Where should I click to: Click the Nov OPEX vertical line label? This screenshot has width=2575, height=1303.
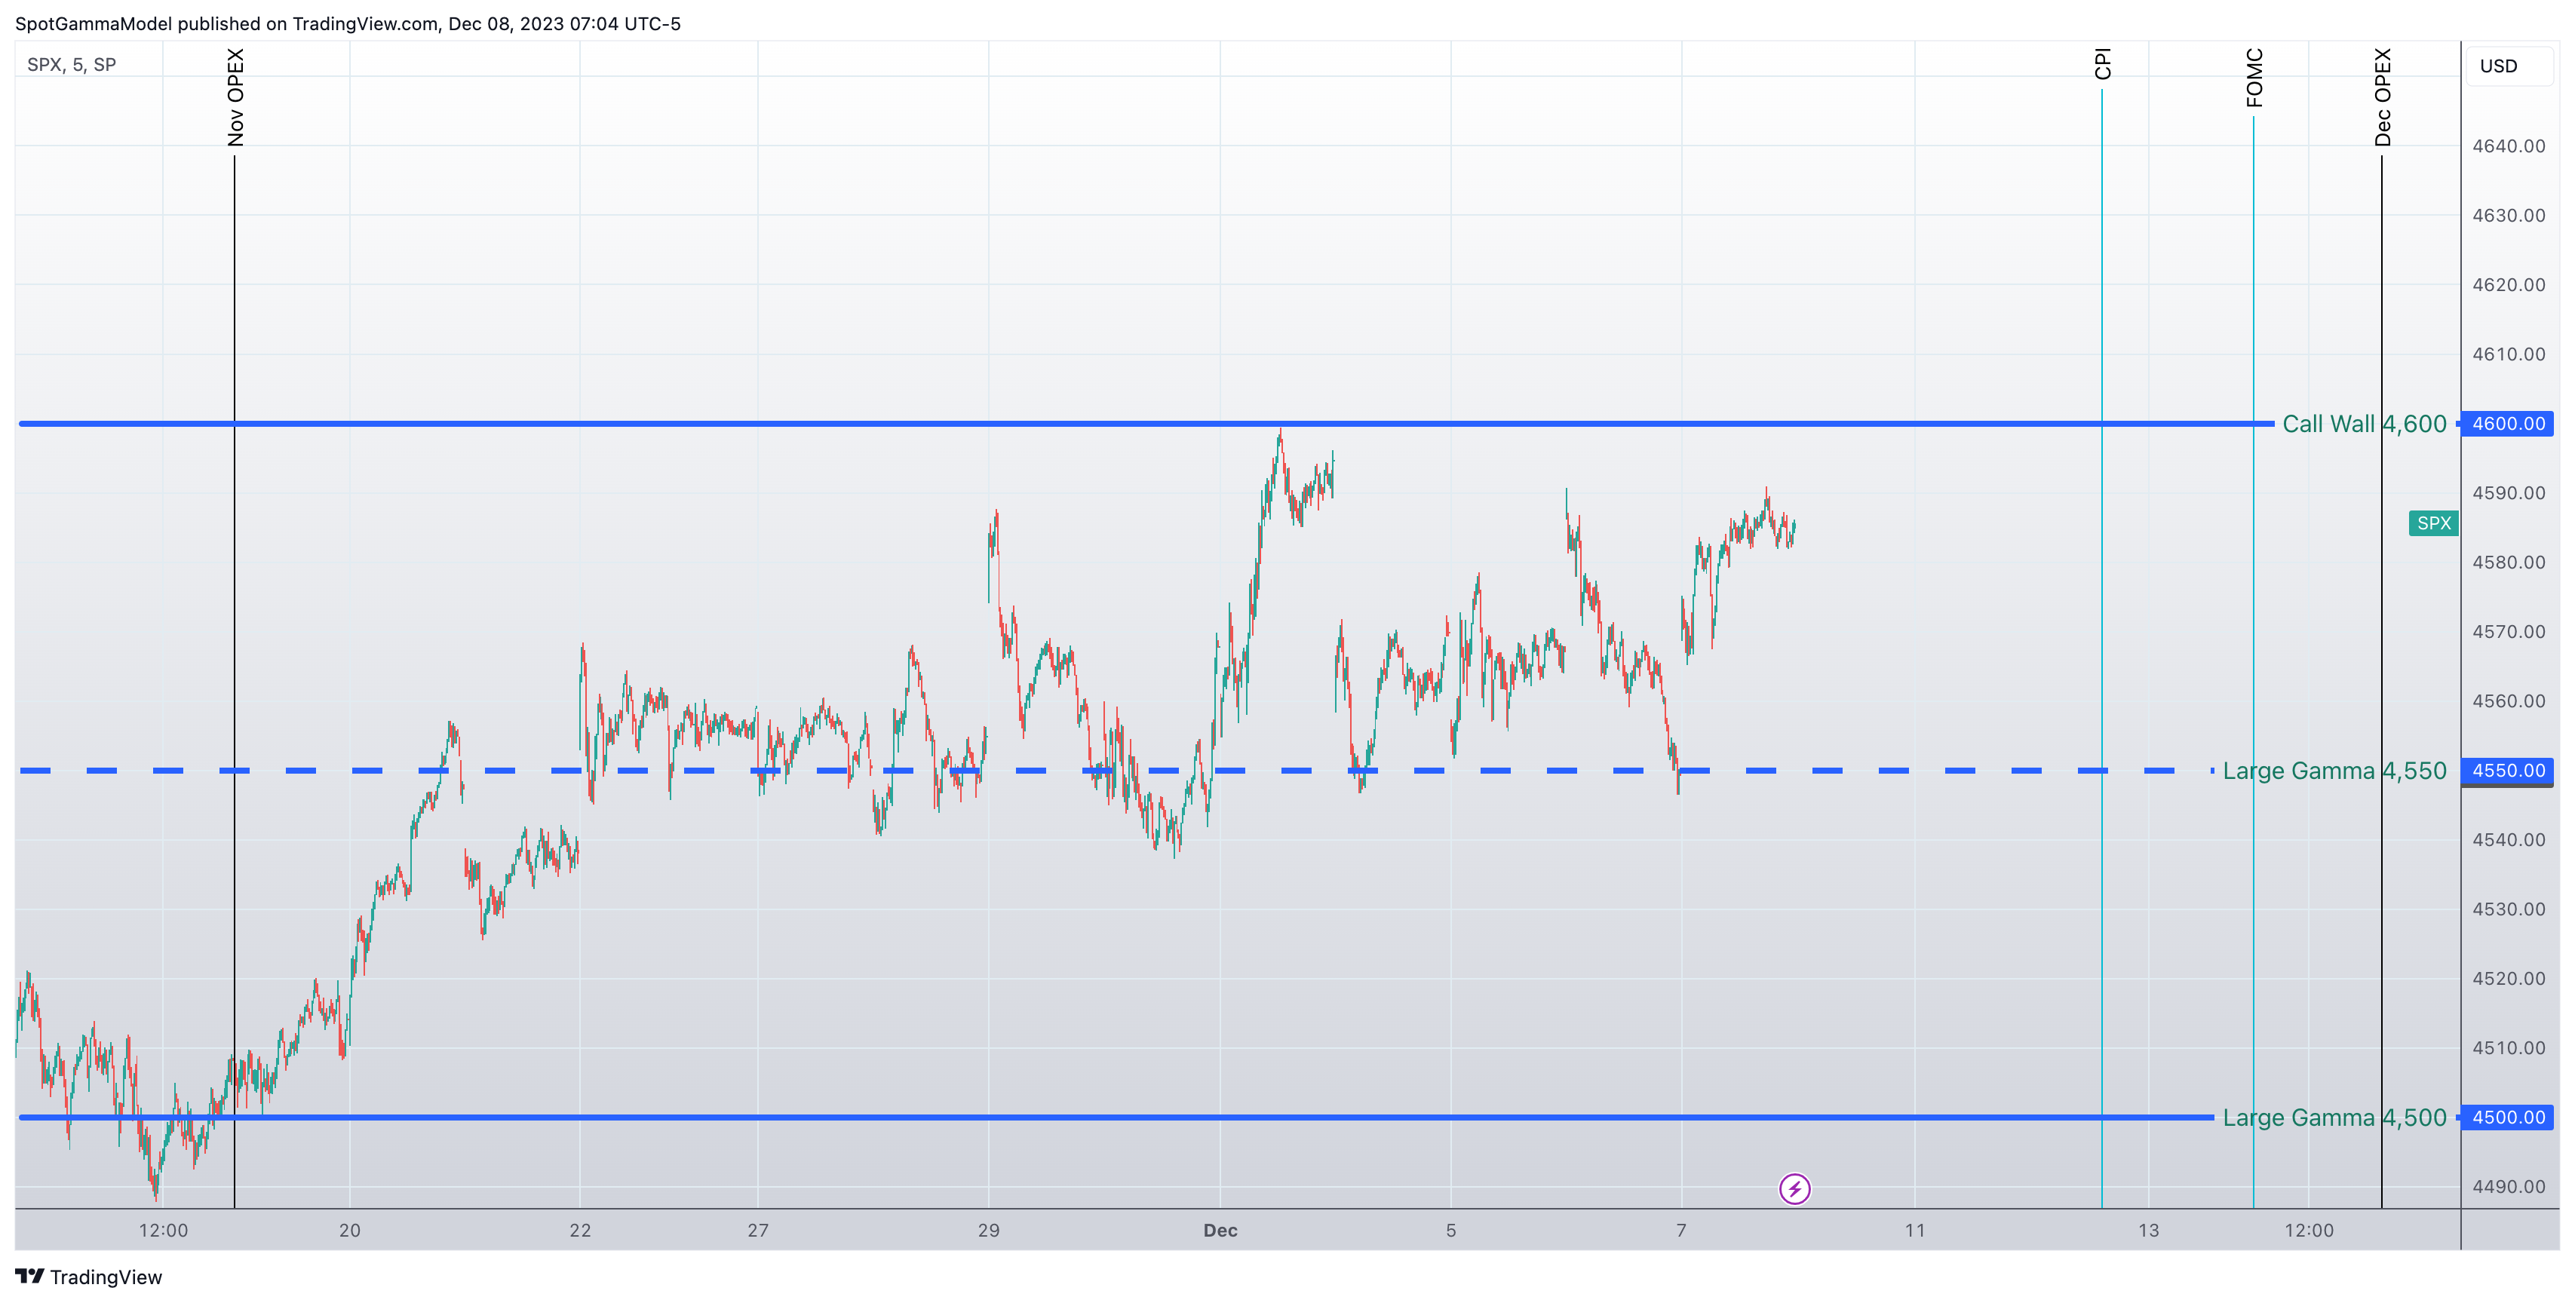tap(236, 98)
